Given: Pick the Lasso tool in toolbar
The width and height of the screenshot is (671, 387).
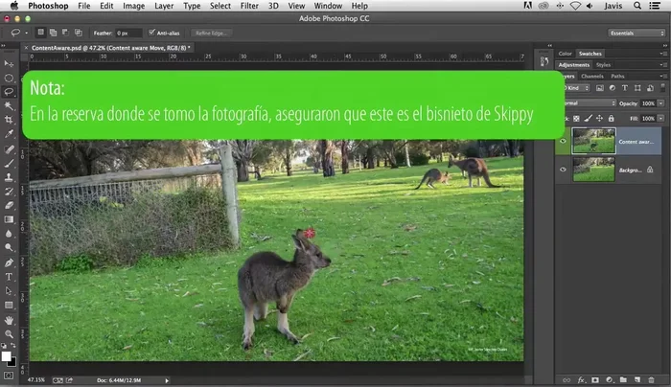Looking at the screenshot, I should 9,92.
